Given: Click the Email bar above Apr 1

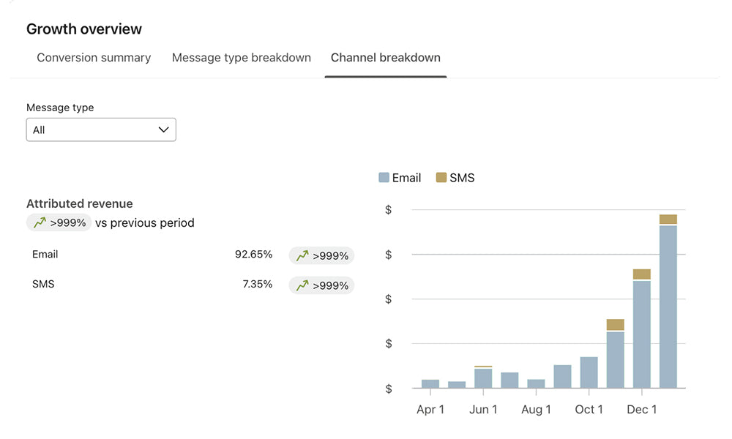Looking at the screenshot, I should [430, 383].
